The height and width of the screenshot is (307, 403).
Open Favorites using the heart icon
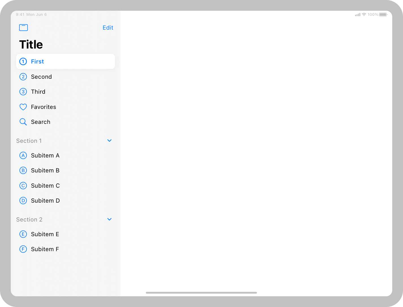click(23, 107)
